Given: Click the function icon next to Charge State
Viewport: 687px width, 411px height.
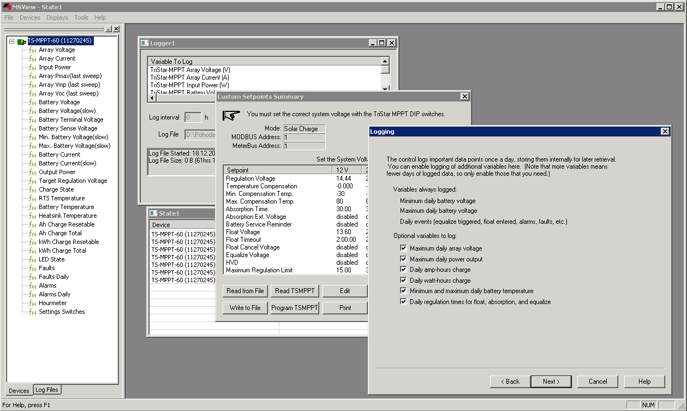Looking at the screenshot, I should tap(32, 190).
